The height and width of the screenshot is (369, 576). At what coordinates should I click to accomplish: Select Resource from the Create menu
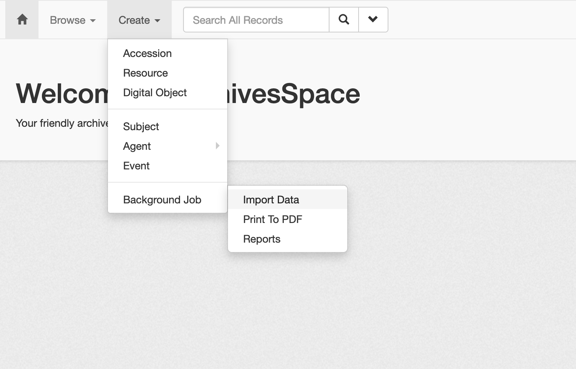pyautogui.click(x=145, y=73)
